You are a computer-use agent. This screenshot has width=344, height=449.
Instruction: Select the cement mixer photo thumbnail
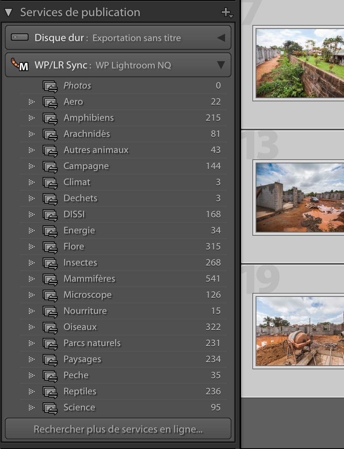pyautogui.click(x=300, y=331)
